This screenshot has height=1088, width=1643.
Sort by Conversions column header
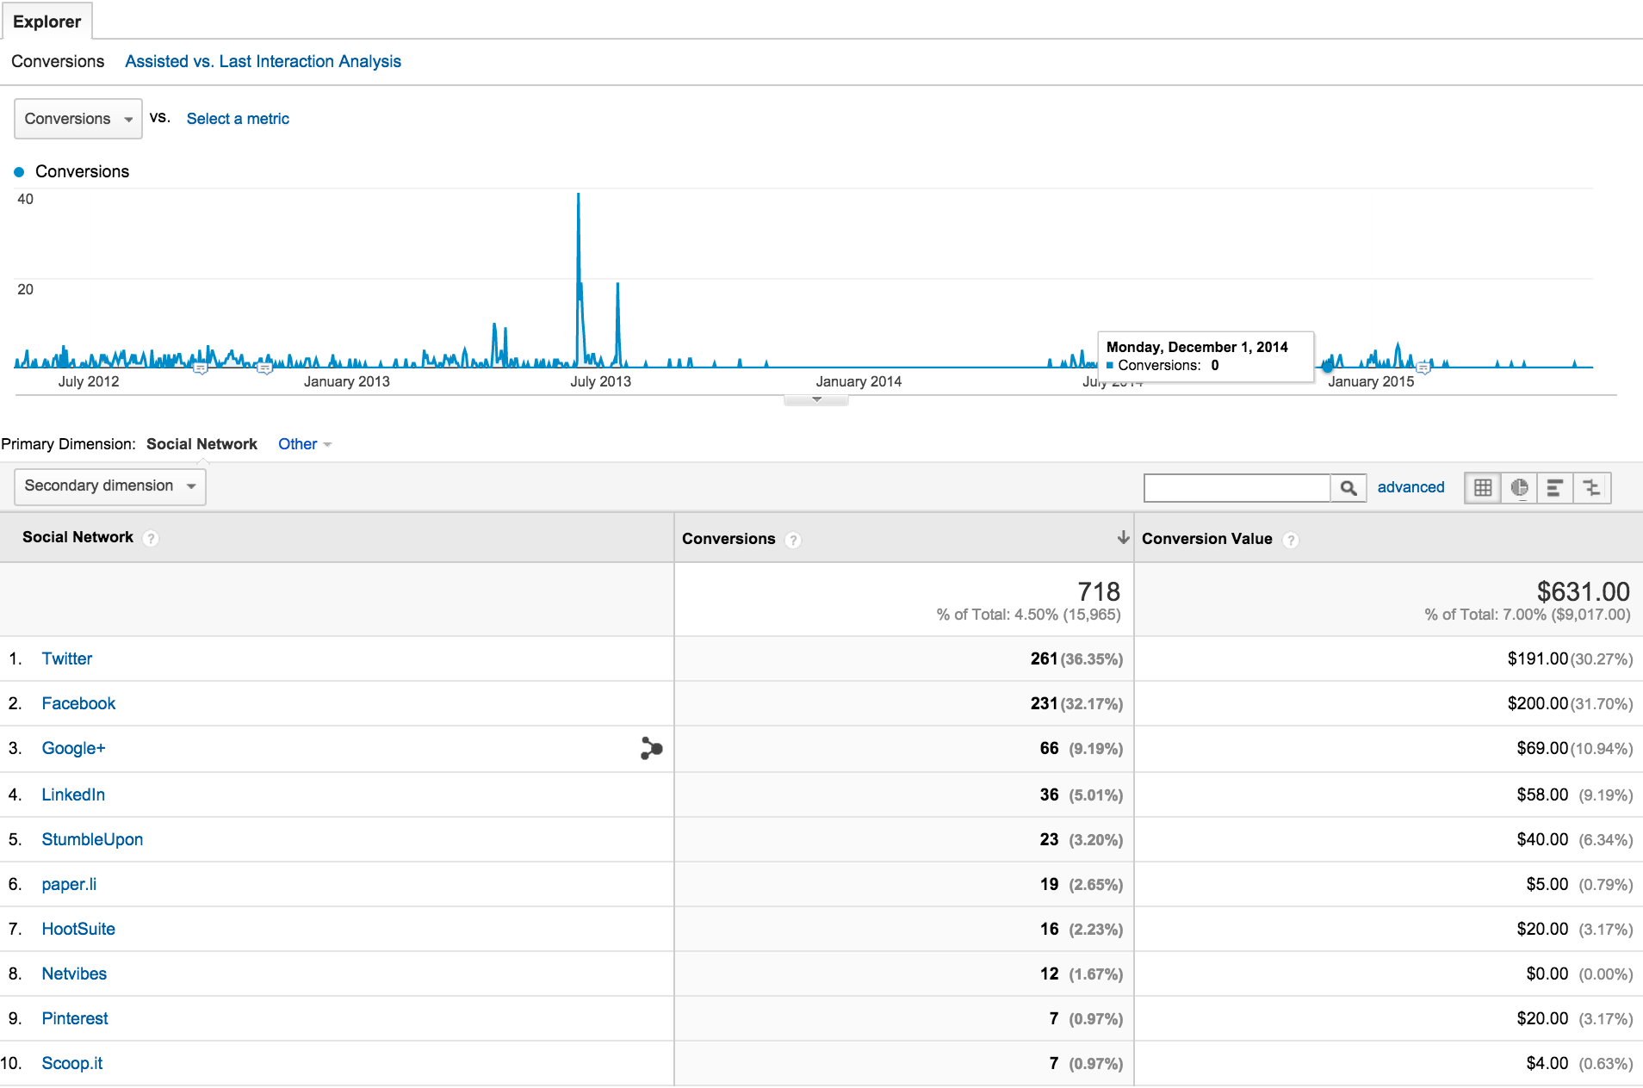(728, 539)
